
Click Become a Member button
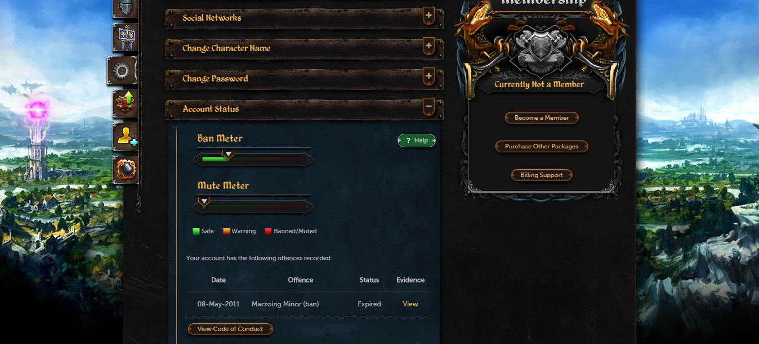coord(542,118)
